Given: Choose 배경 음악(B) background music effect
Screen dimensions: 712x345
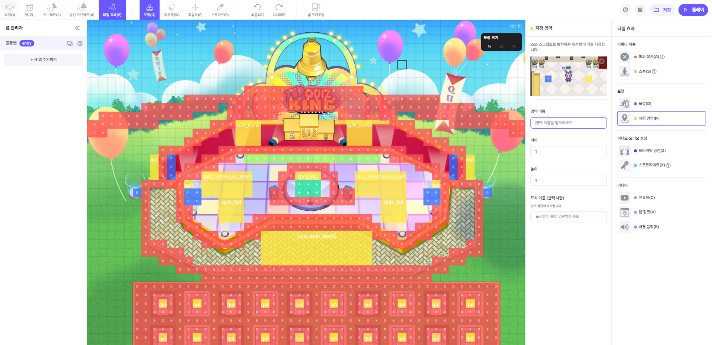Looking at the screenshot, I should (661, 227).
